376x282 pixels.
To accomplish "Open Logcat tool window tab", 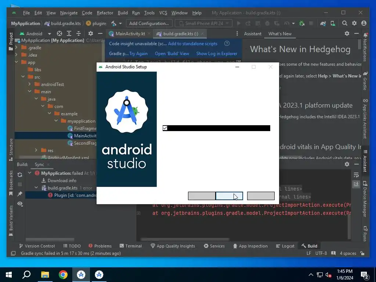I will 285,246.
